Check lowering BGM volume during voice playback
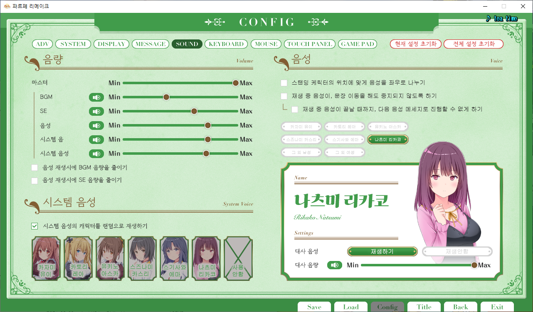Screen dimensions: 533x312 coord(35,168)
